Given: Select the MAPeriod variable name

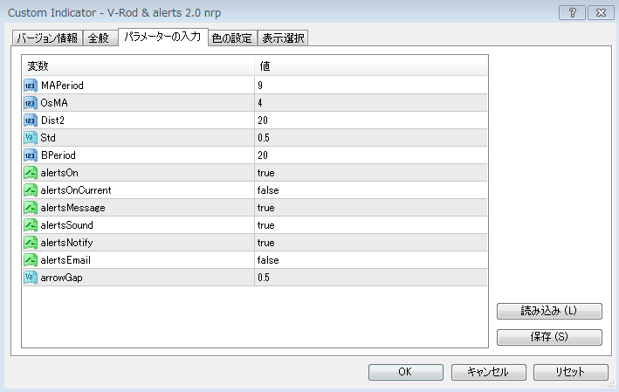Looking at the screenshot, I should point(62,86).
